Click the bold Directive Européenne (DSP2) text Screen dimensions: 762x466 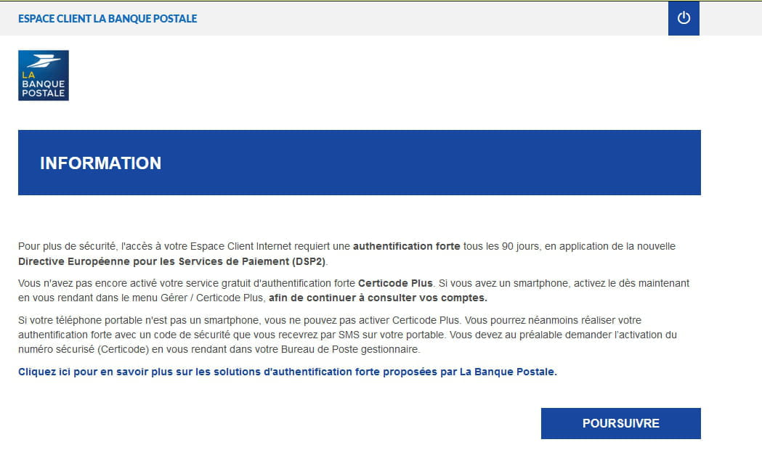point(172,261)
